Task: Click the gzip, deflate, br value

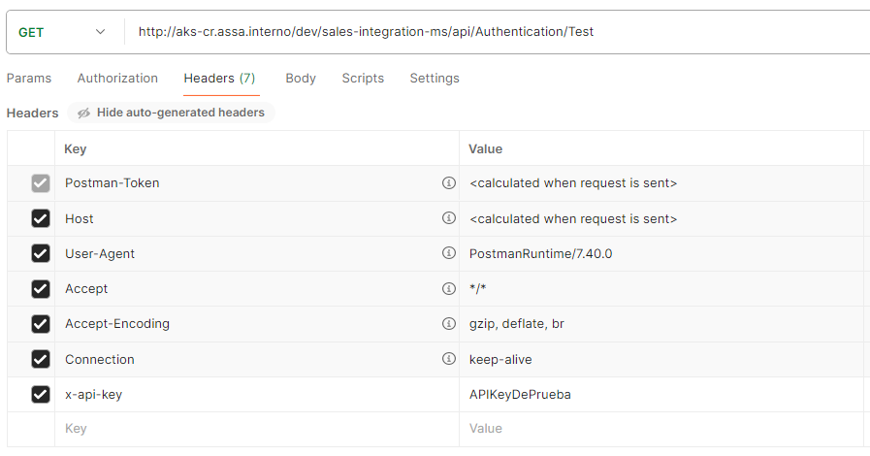Action: coord(517,324)
